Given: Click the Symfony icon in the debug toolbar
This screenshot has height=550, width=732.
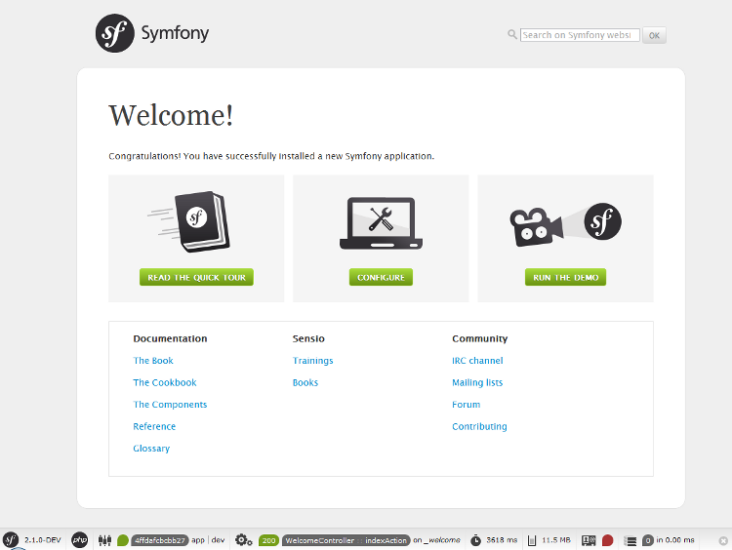Looking at the screenshot, I should click(11, 540).
